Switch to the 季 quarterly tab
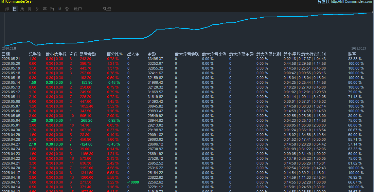This screenshot has width=374, height=192. [37, 9]
